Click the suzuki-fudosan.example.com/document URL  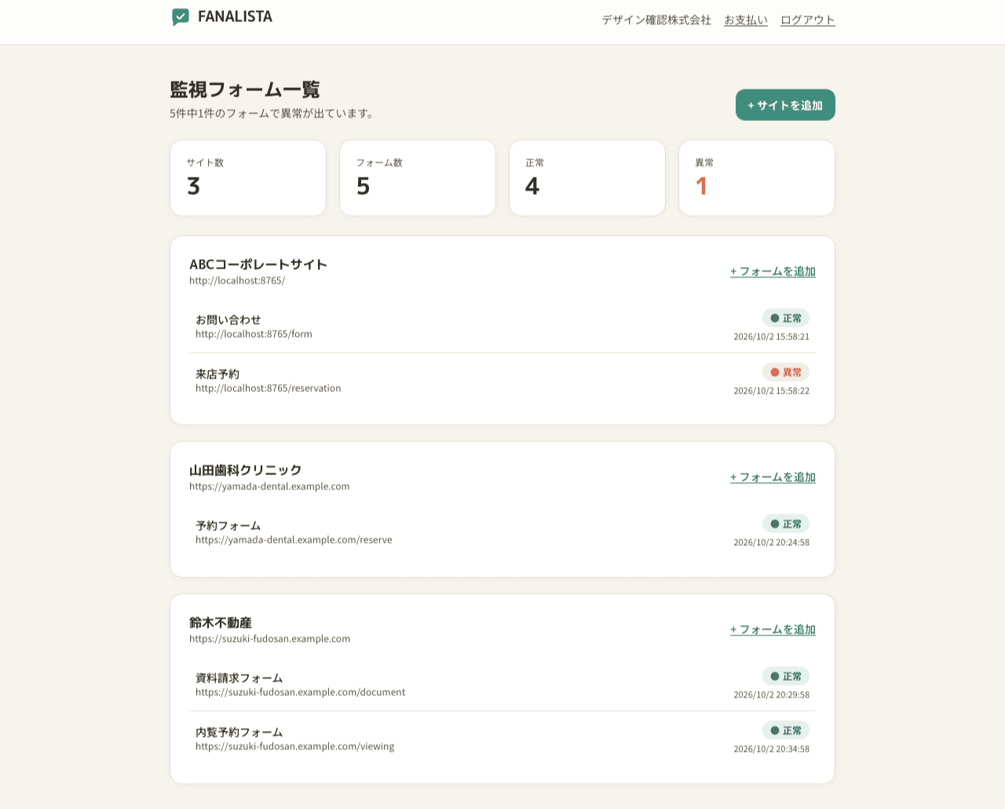[301, 692]
